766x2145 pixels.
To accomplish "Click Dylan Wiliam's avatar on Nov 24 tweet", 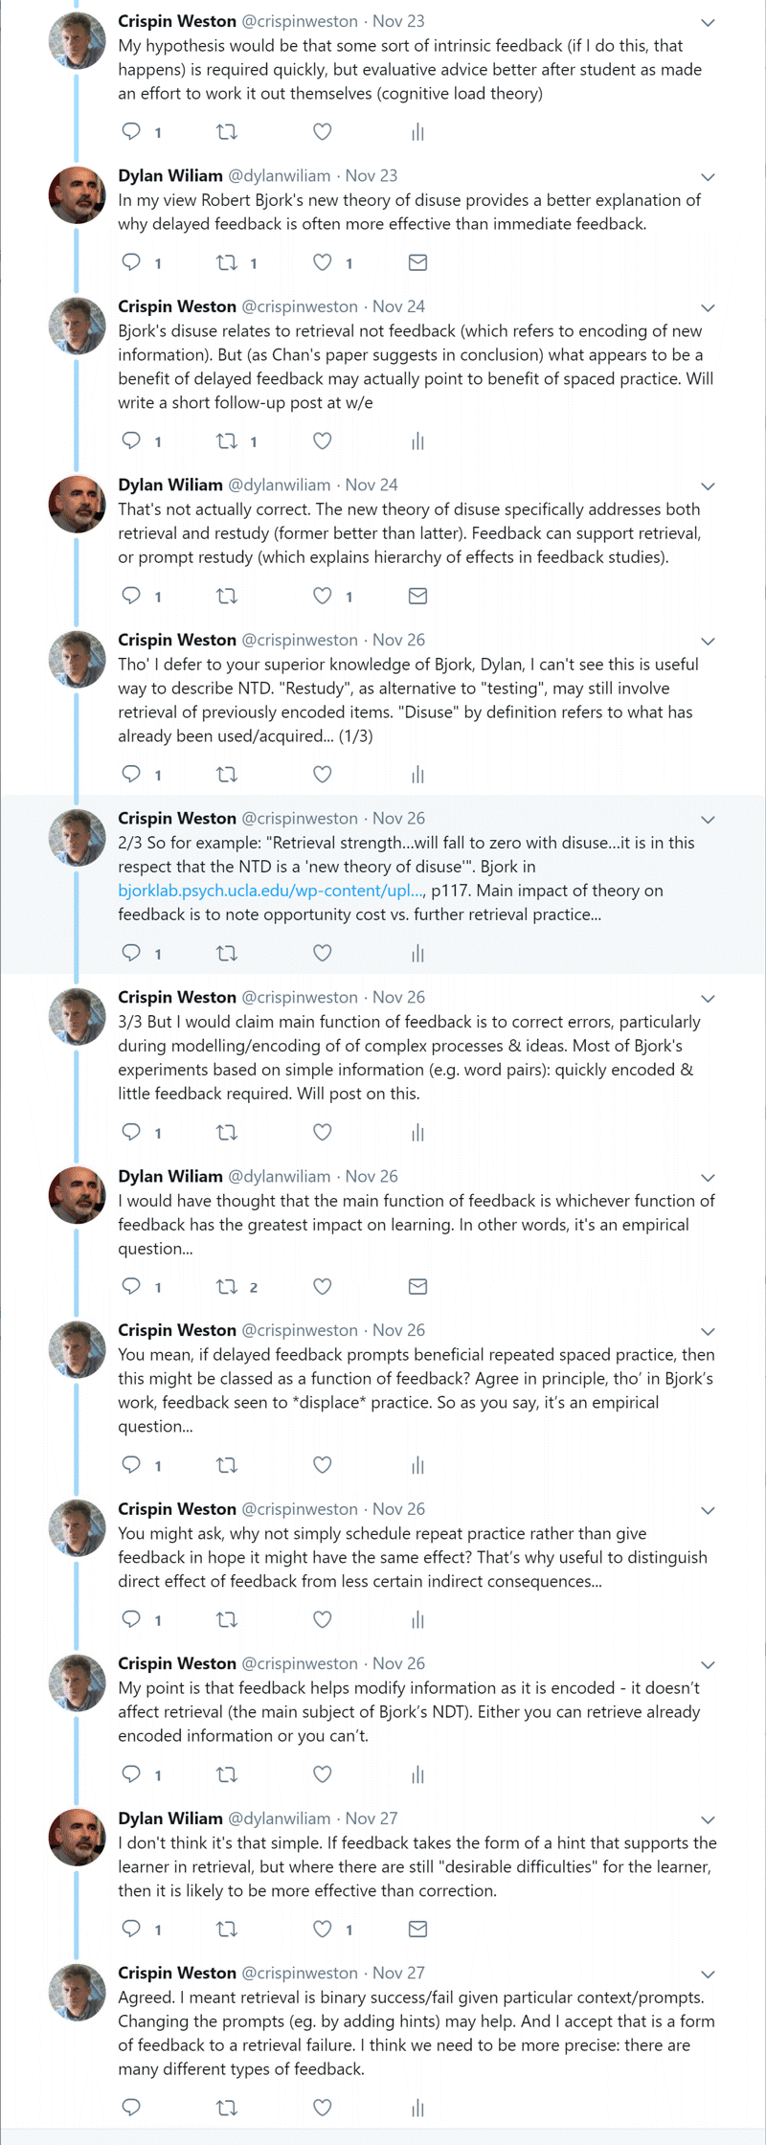I will point(77,505).
